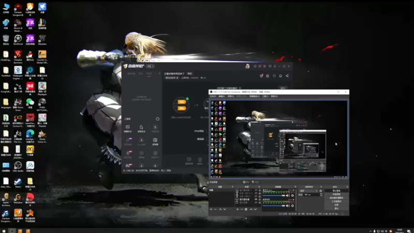Toggle the lock on window capture source
Viewport: 414px width, 233px height.
260,202
